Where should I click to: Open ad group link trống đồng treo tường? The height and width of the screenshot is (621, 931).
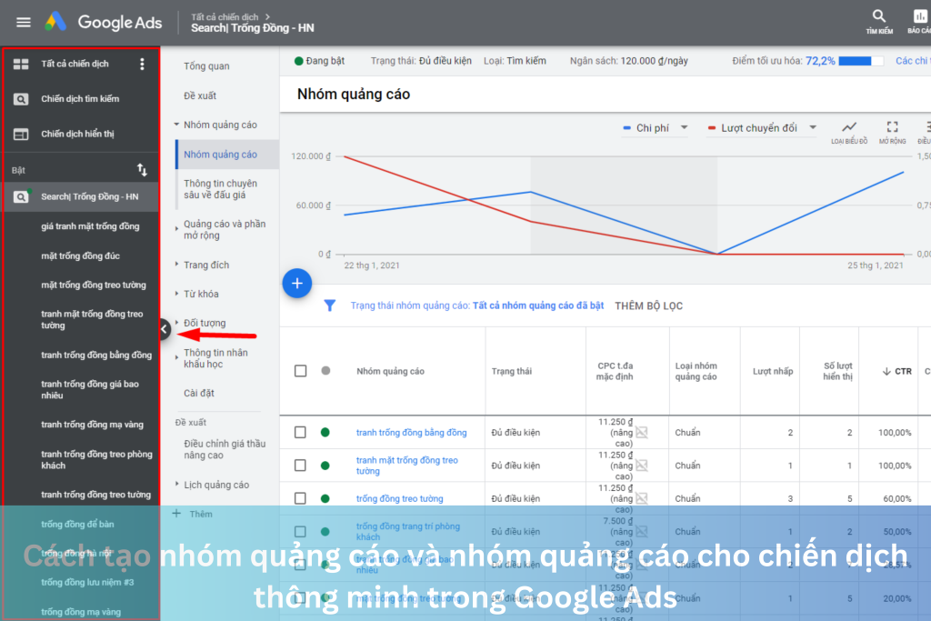click(400, 498)
